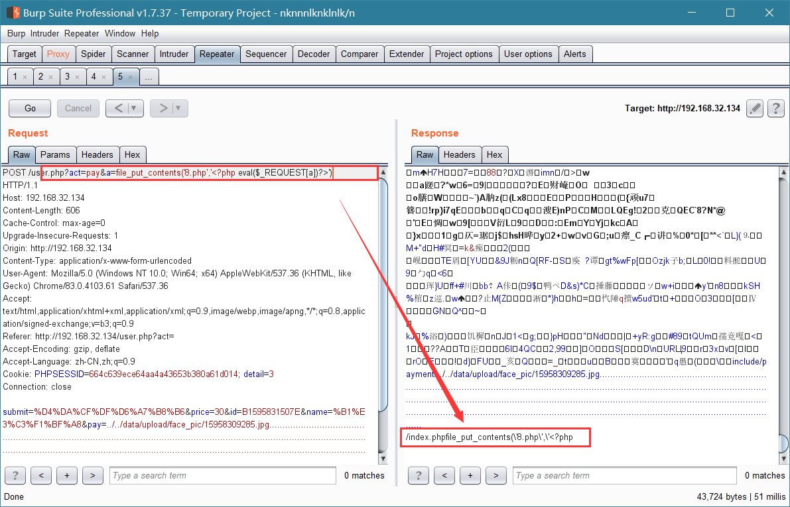Close Repeater tab 2 with its x

[x=50, y=77]
